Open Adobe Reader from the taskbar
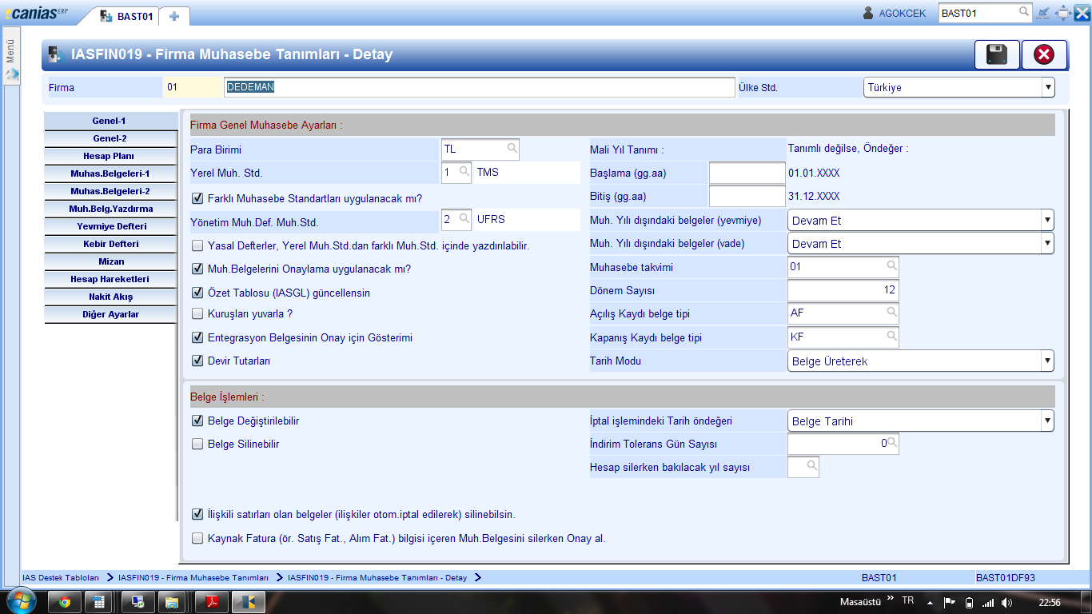This screenshot has width=1092, height=614. point(212,602)
